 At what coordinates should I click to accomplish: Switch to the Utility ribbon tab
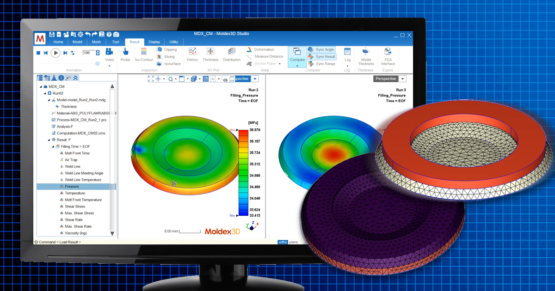173,42
